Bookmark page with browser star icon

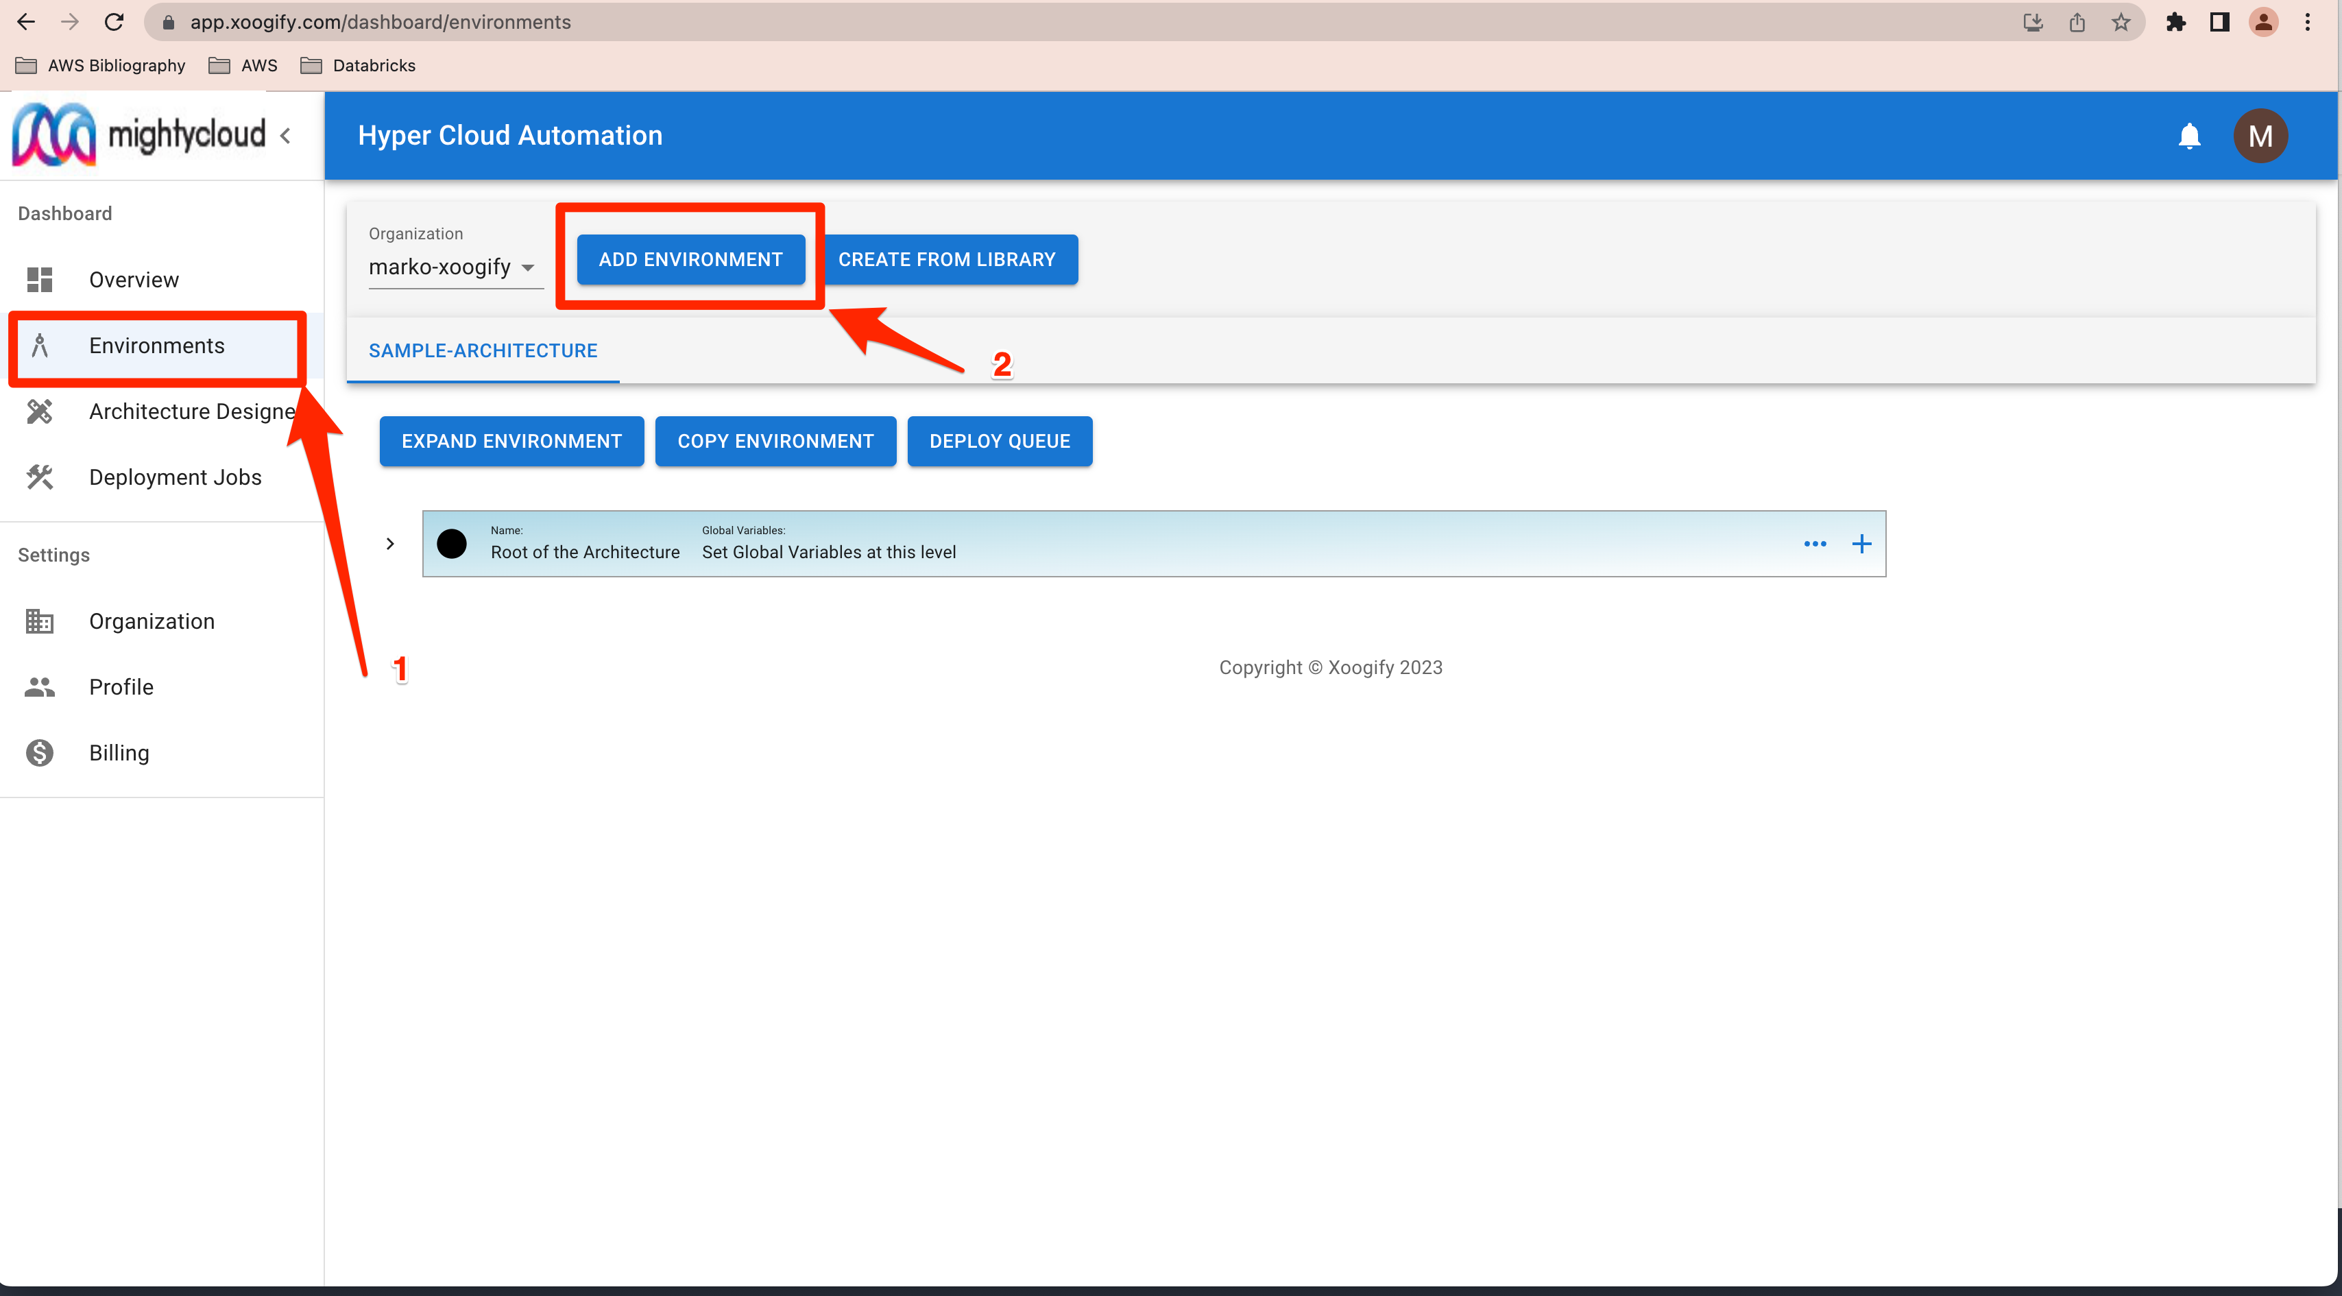[2120, 22]
